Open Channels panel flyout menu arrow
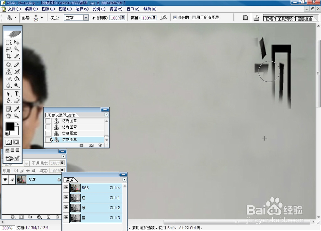 tap(124, 179)
